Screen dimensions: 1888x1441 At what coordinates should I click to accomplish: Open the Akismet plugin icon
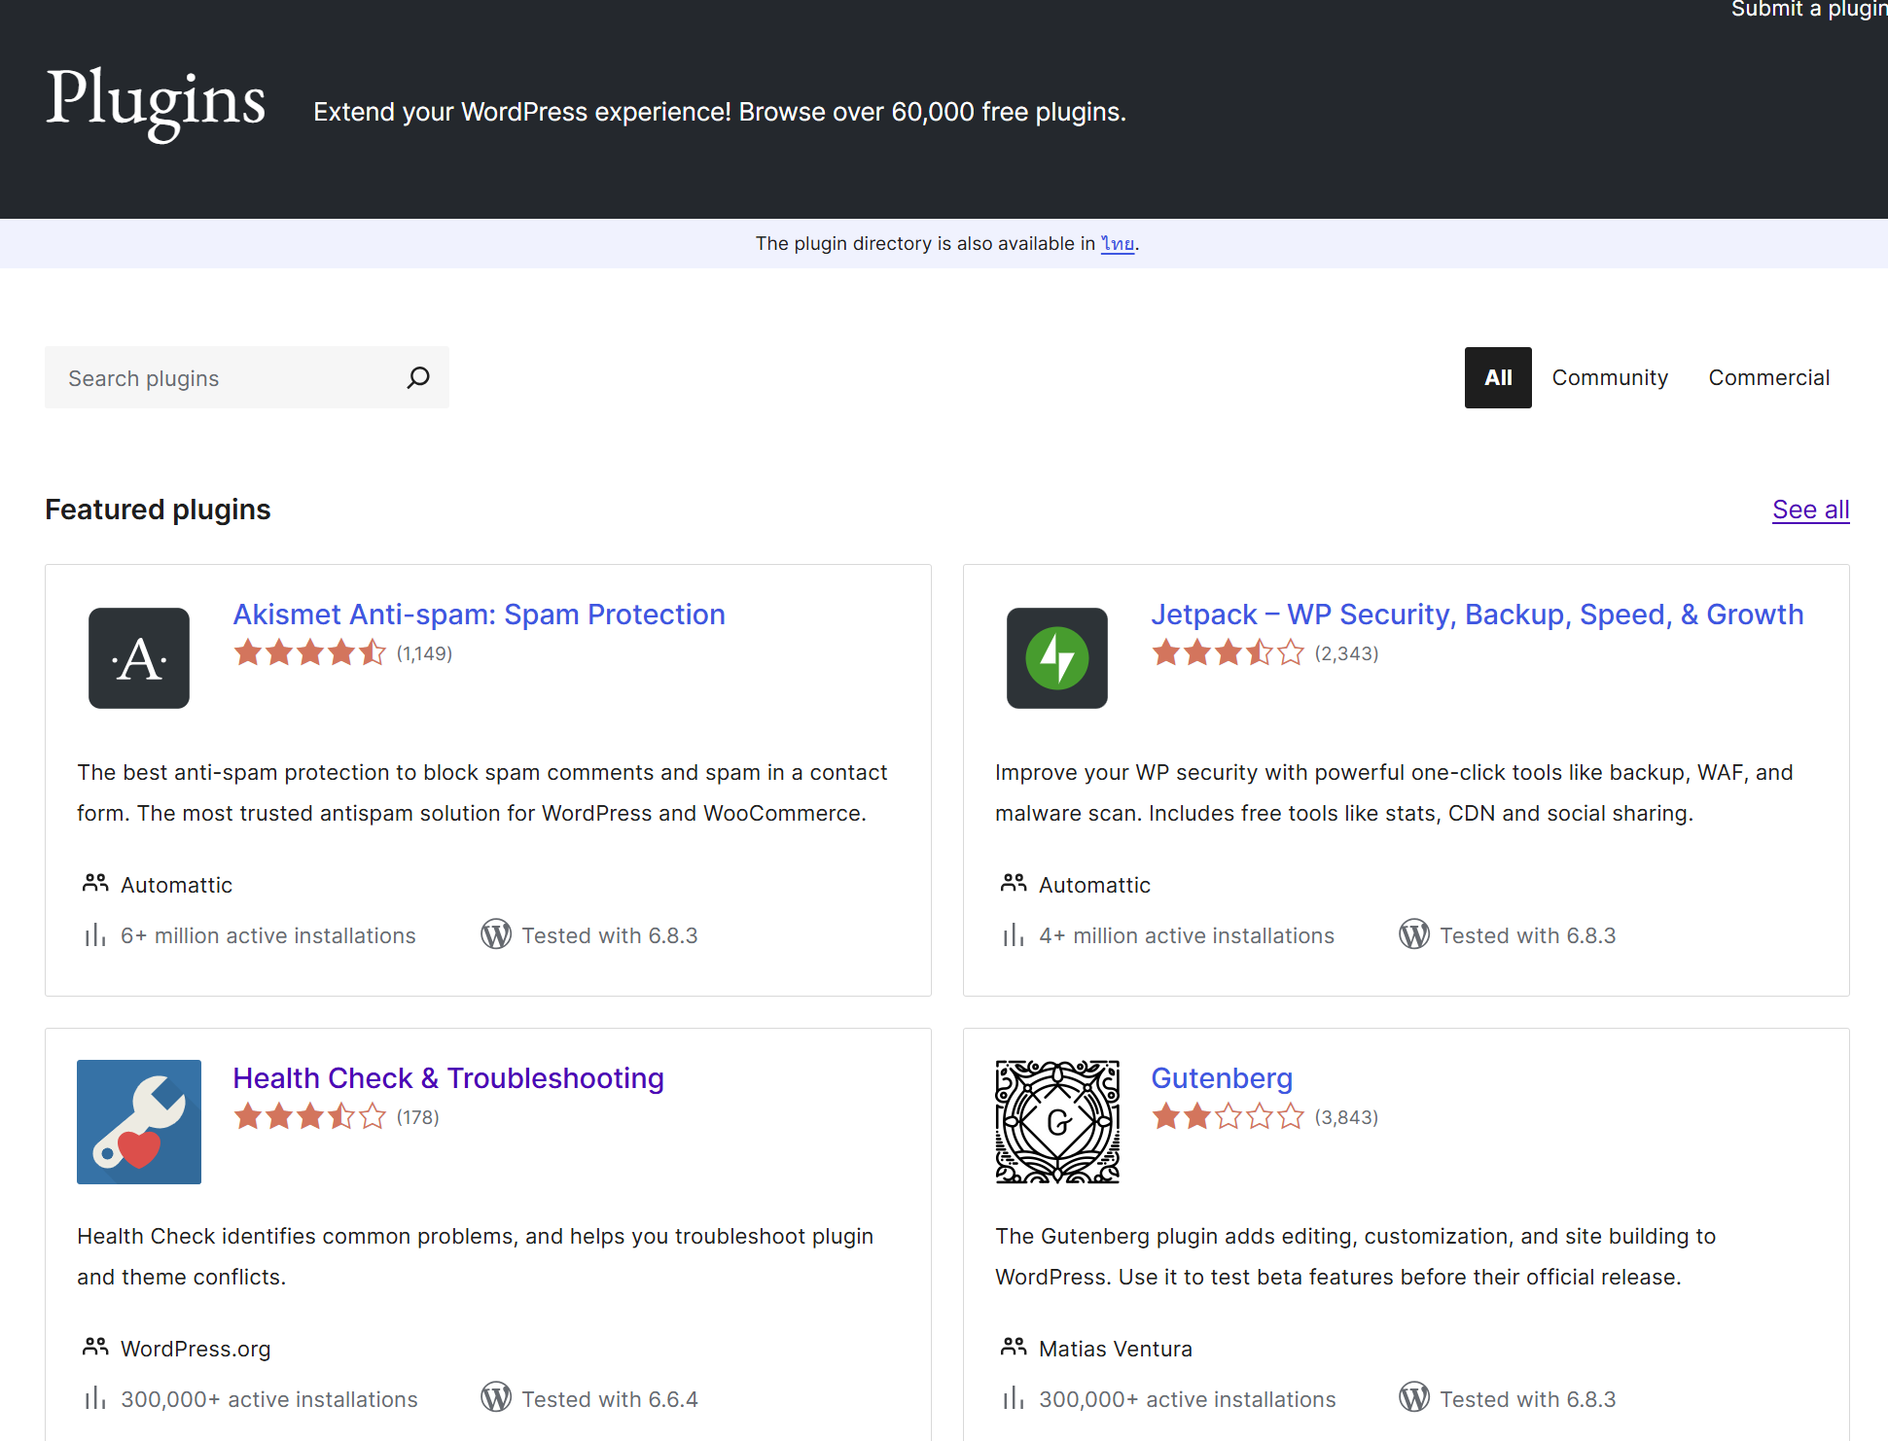[139, 658]
